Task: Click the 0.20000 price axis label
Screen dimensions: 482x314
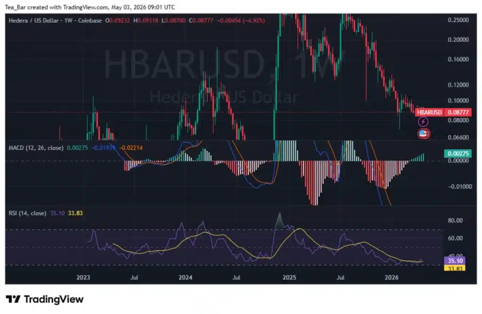Action: [x=458, y=40]
